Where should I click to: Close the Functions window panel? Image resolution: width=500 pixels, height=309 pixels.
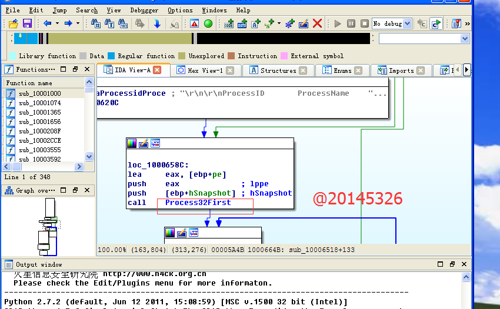coord(87,69)
